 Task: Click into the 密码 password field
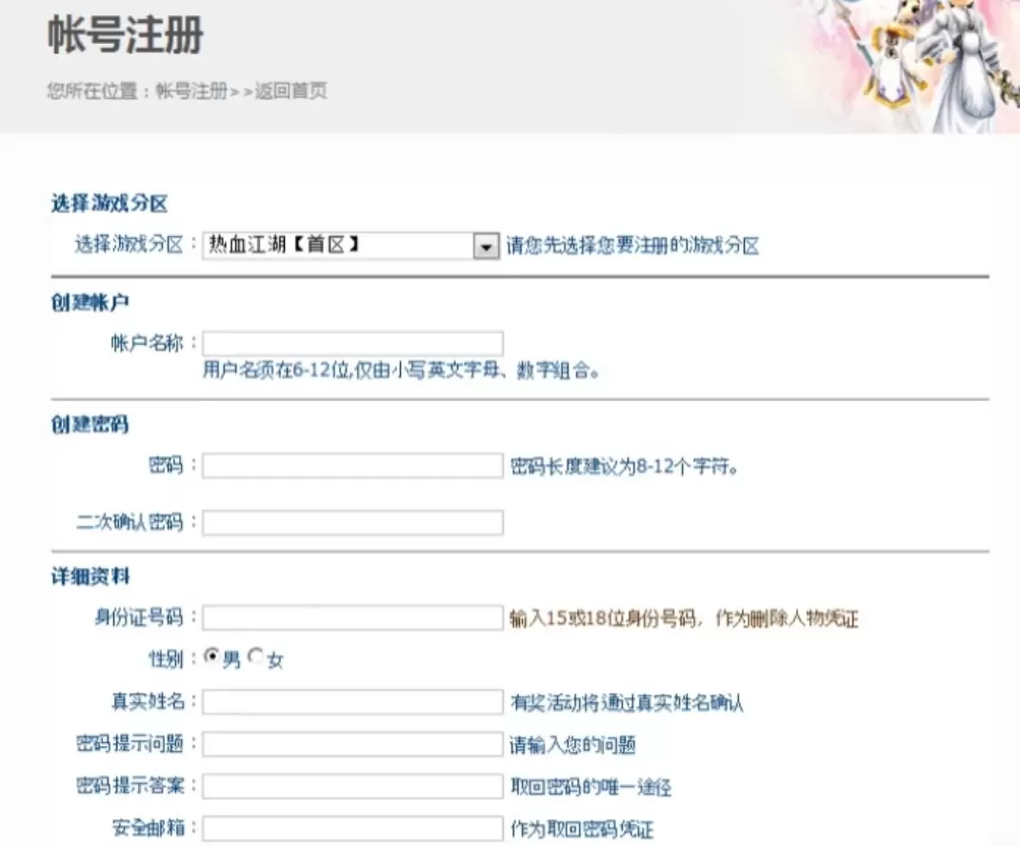(352, 466)
